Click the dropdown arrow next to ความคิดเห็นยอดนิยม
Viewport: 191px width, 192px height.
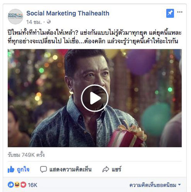(x=180, y=185)
